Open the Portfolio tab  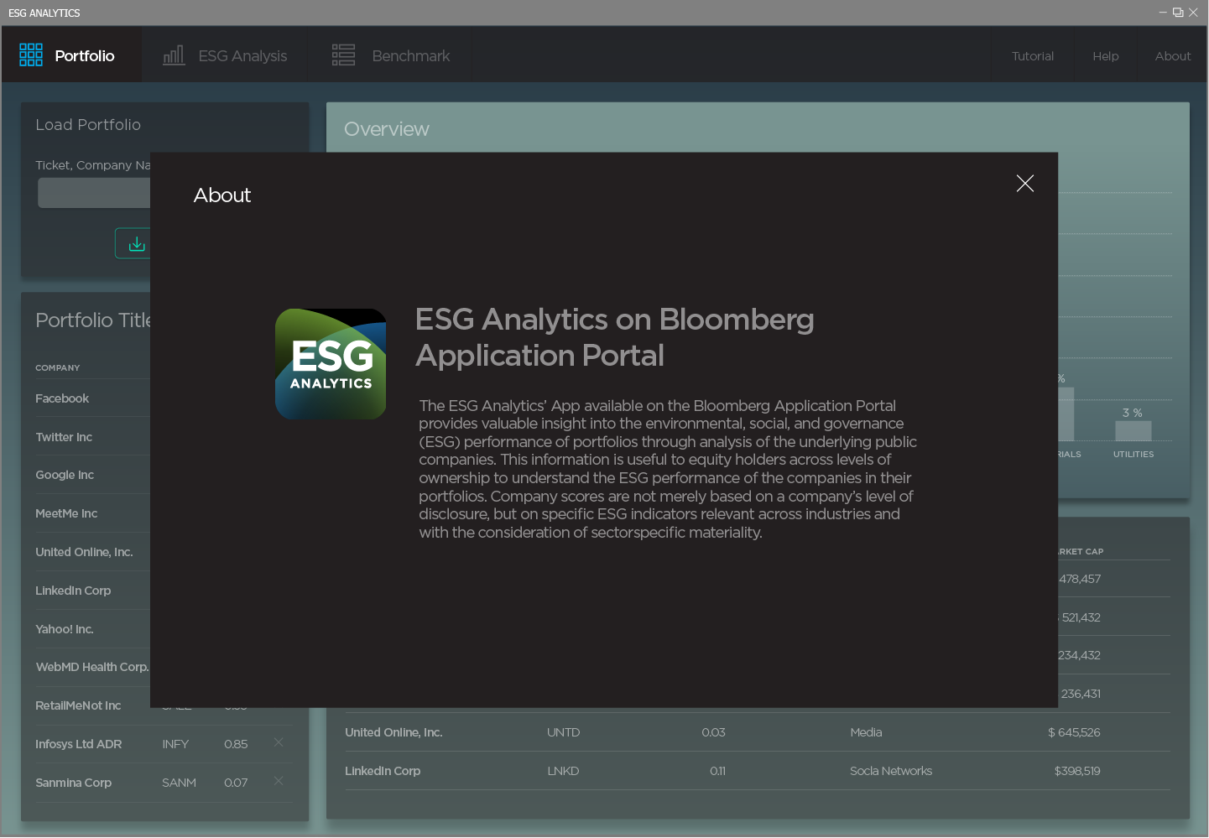[71, 55]
